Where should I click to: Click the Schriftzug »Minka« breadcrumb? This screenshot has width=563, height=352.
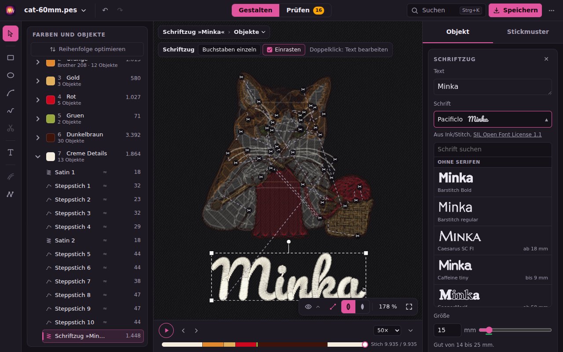[x=194, y=32]
